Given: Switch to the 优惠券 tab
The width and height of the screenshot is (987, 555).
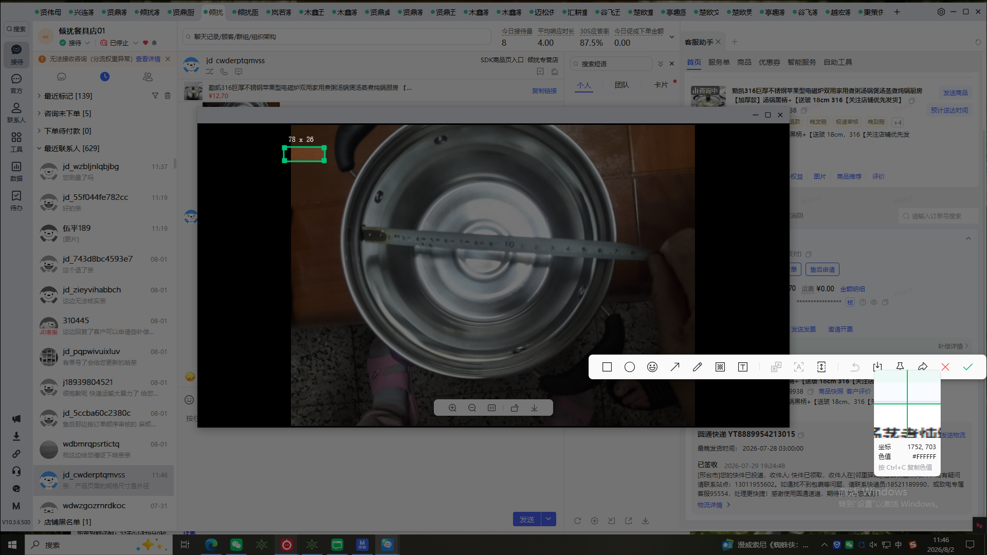Looking at the screenshot, I should 769,62.
